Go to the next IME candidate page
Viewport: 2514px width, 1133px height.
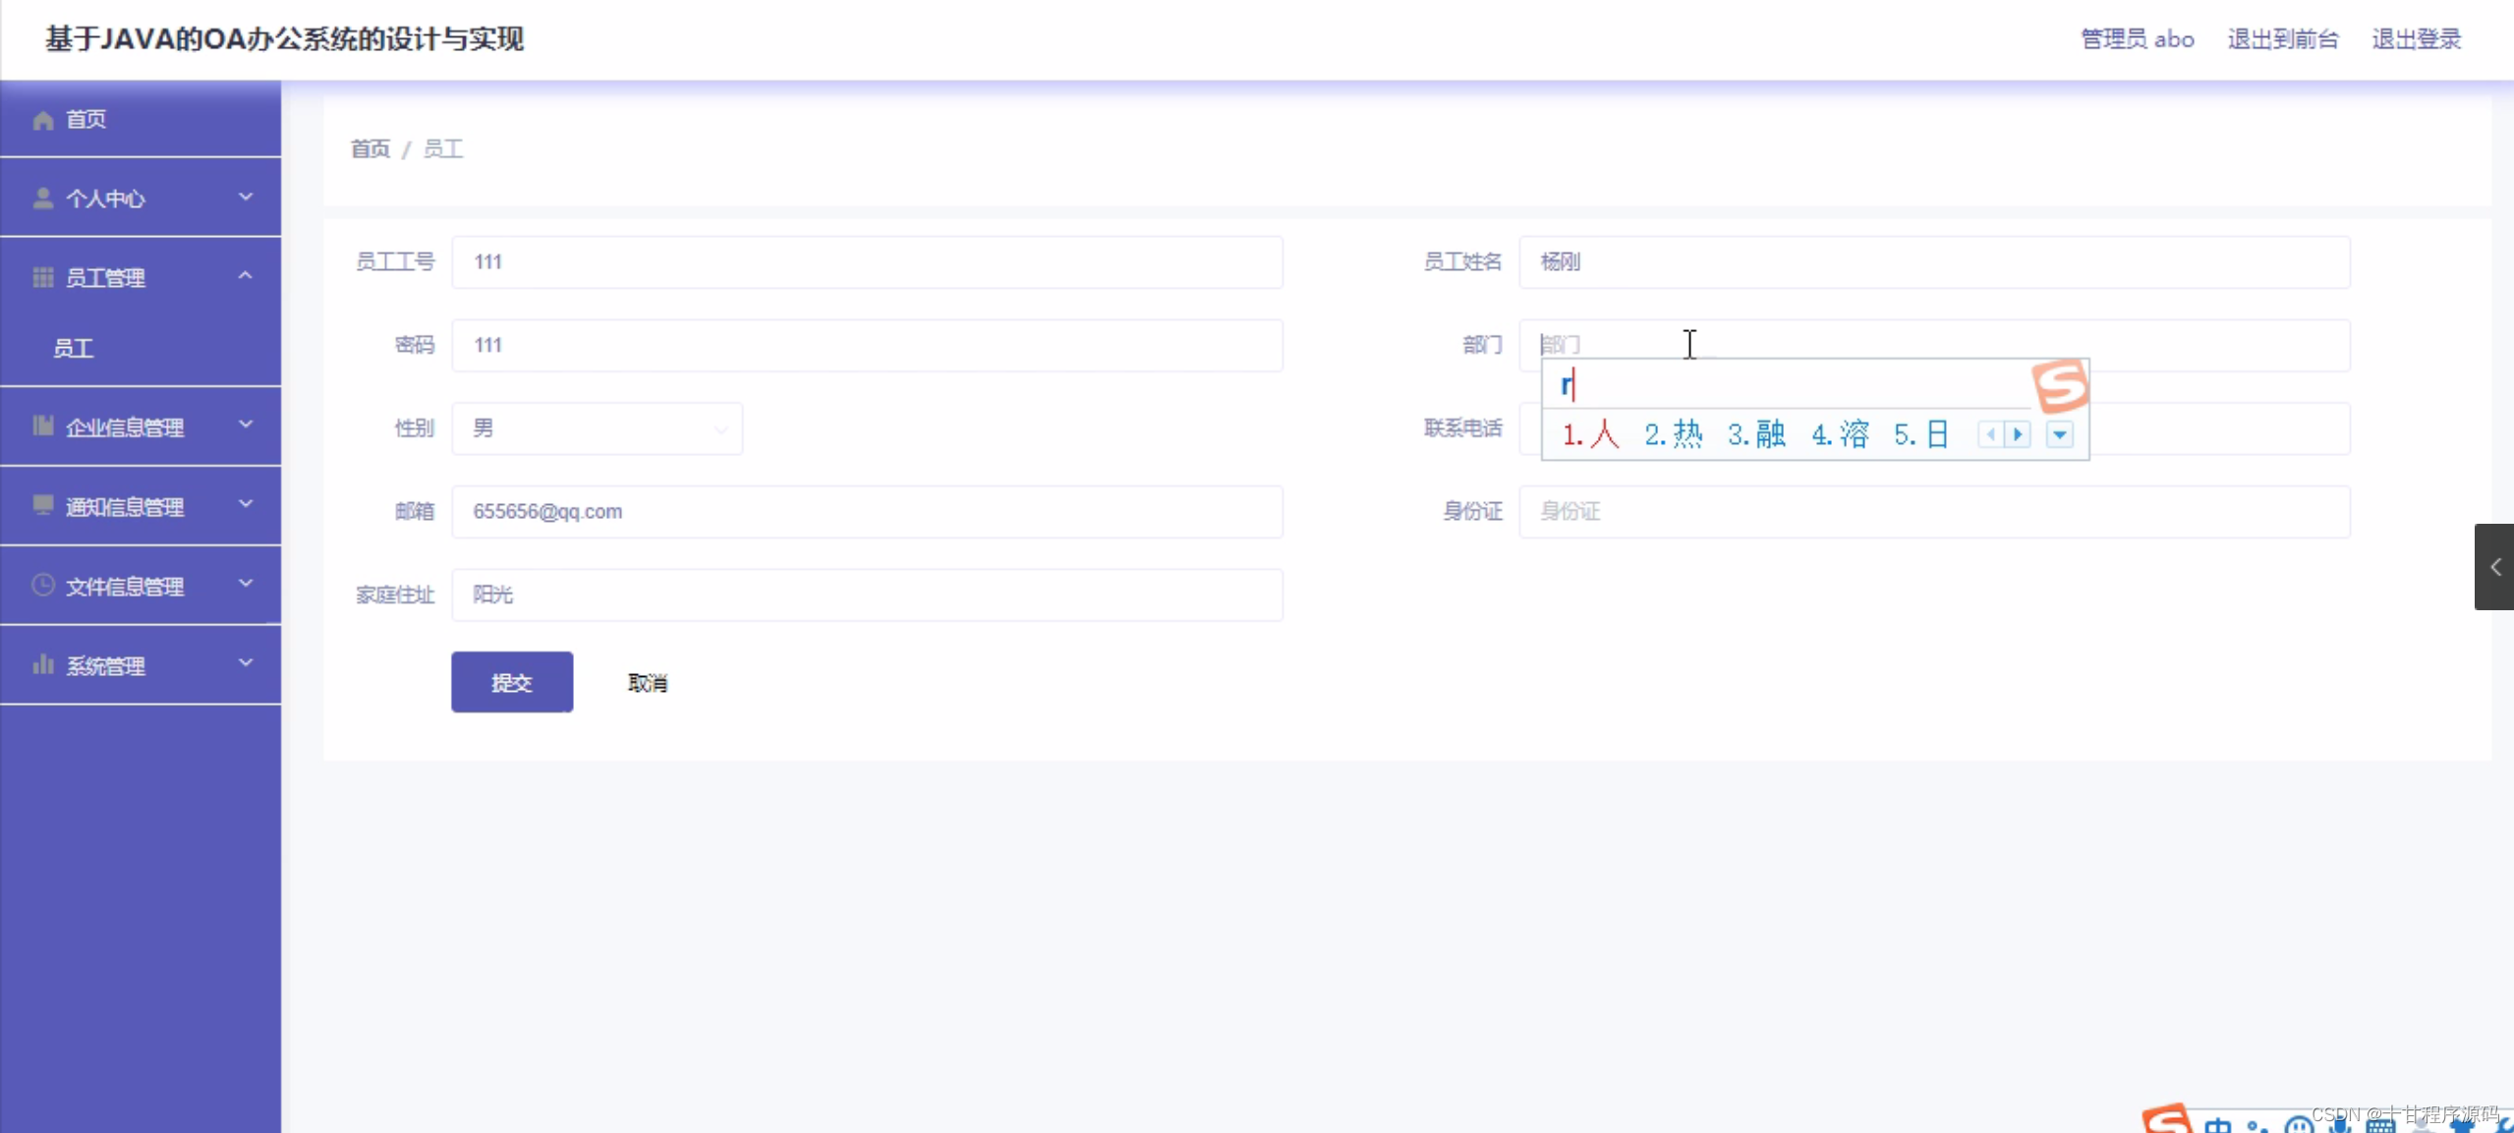pos(2018,434)
